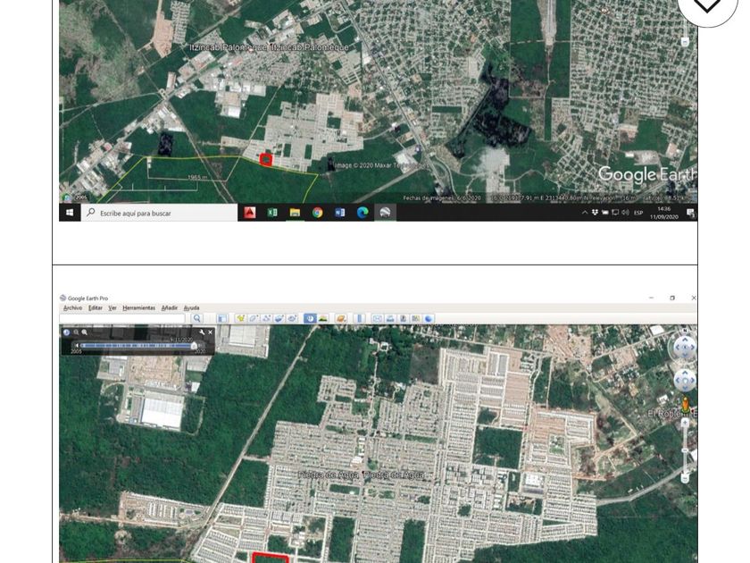
Task: Click zoom in plus on zoom slider
Action: 685,423
